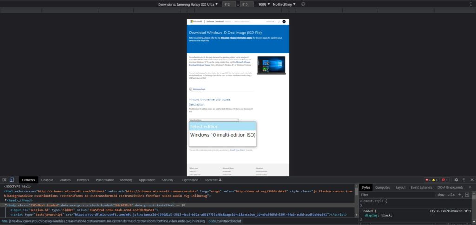The width and height of the screenshot is (476, 225).
Task: Click the yellow warnings count badge
Action: tap(435, 180)
